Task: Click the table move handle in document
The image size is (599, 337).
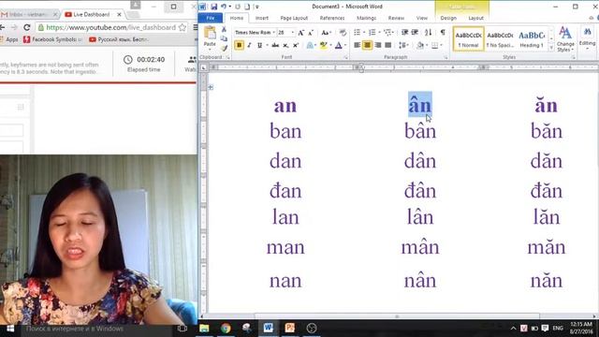Action: point(211,87)
